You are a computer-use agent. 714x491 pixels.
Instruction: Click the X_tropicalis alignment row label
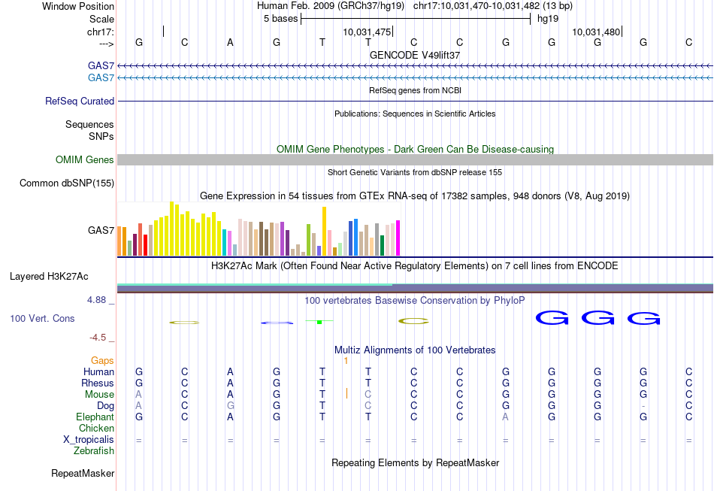[x=89, y=440]
